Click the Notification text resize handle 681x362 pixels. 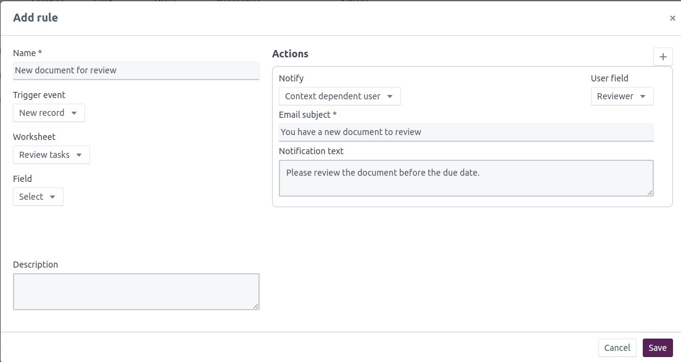tap(650, 193)
